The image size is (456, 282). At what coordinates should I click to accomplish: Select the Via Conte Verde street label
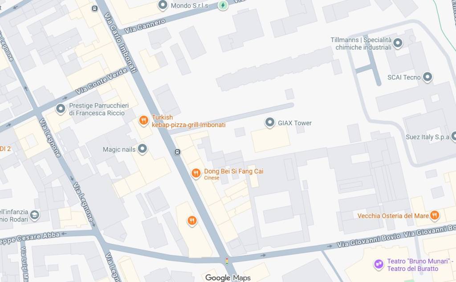pyautogui.click(x=101, y=81)
